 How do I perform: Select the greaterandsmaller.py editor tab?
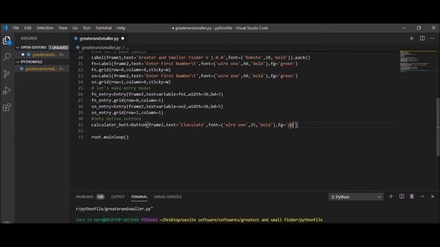pos(99,38)
